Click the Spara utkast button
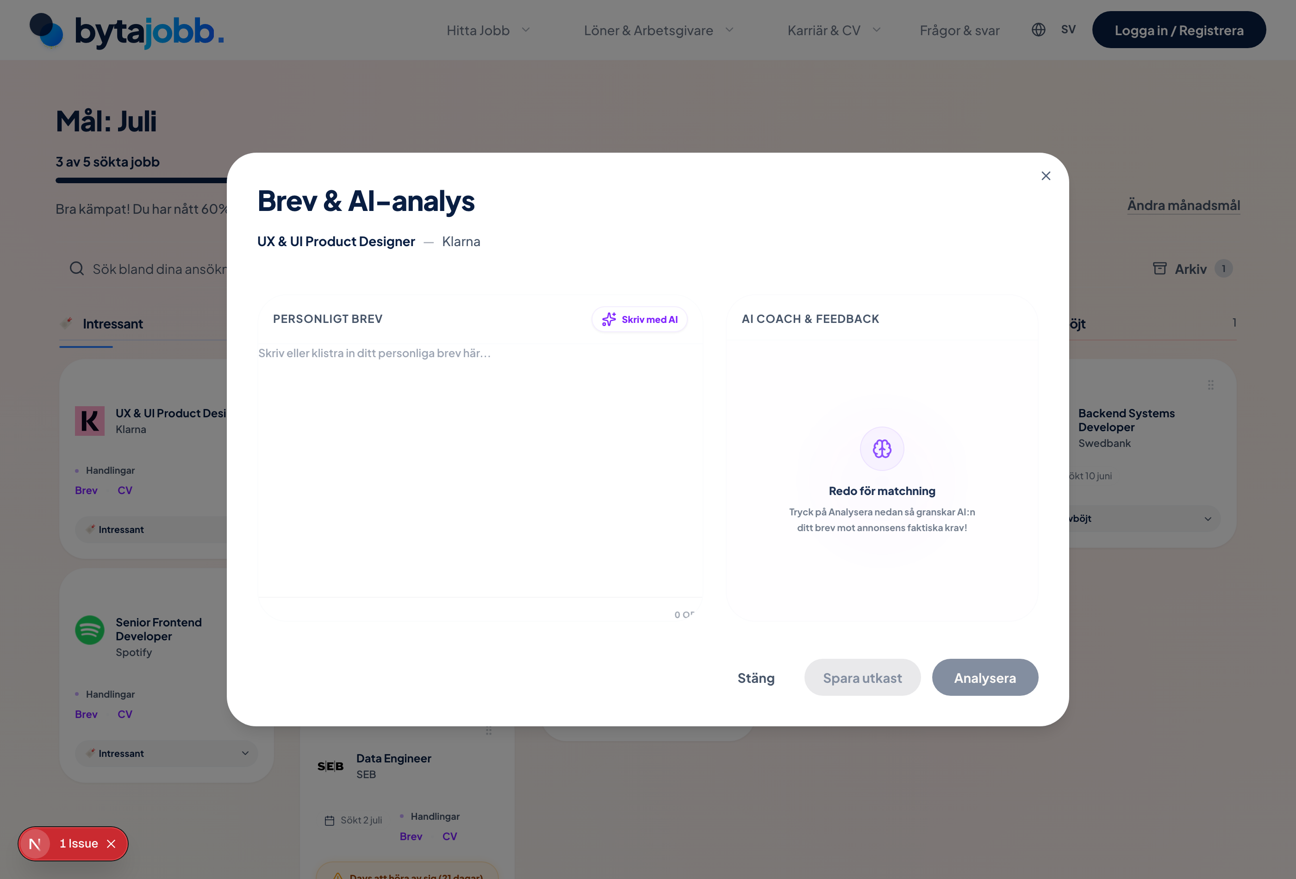1296x879 pixels. pyautogui.click(x=862, y=678)
